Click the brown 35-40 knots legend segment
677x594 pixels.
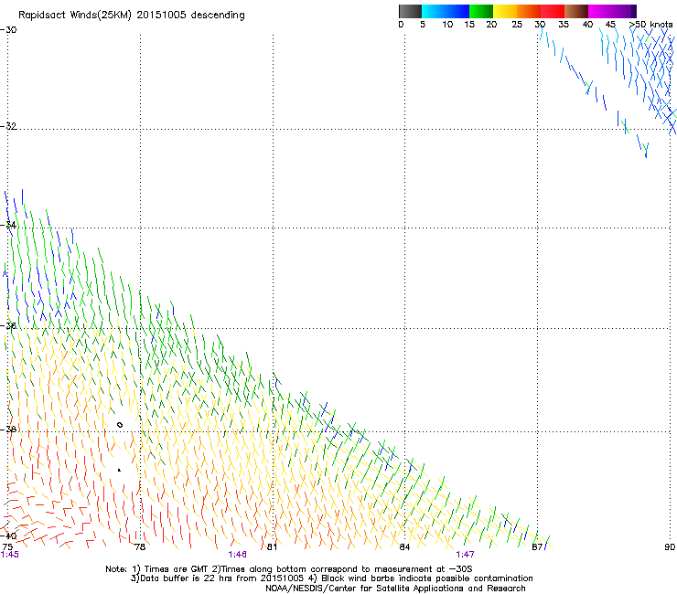[x=576, y=11]
